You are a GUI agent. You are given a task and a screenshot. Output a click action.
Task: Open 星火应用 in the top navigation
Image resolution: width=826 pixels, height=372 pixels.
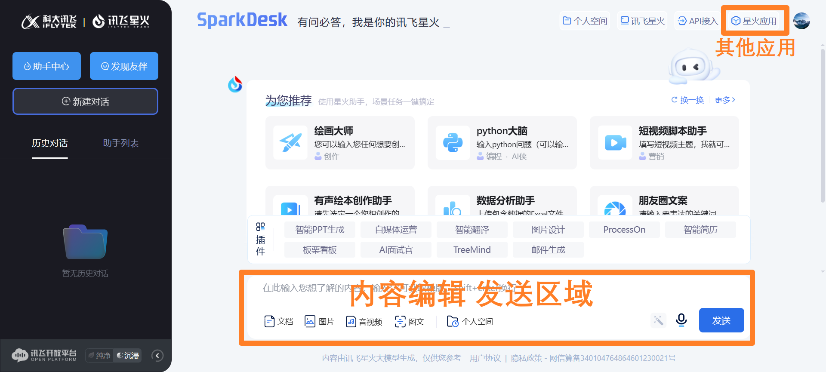point(754,21)
